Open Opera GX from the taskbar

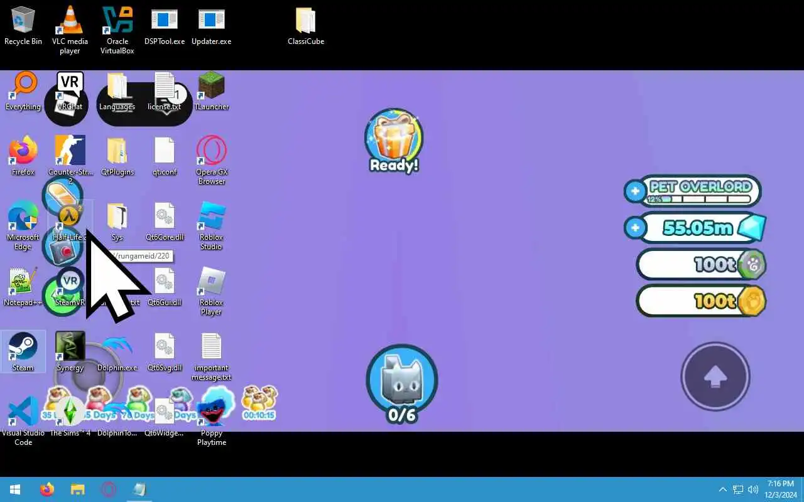click(x=109, y=489)
